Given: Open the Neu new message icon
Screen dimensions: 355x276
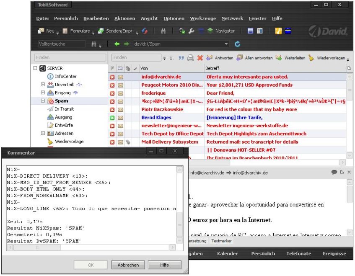Looking at the screenshot, I should point(41,31).
